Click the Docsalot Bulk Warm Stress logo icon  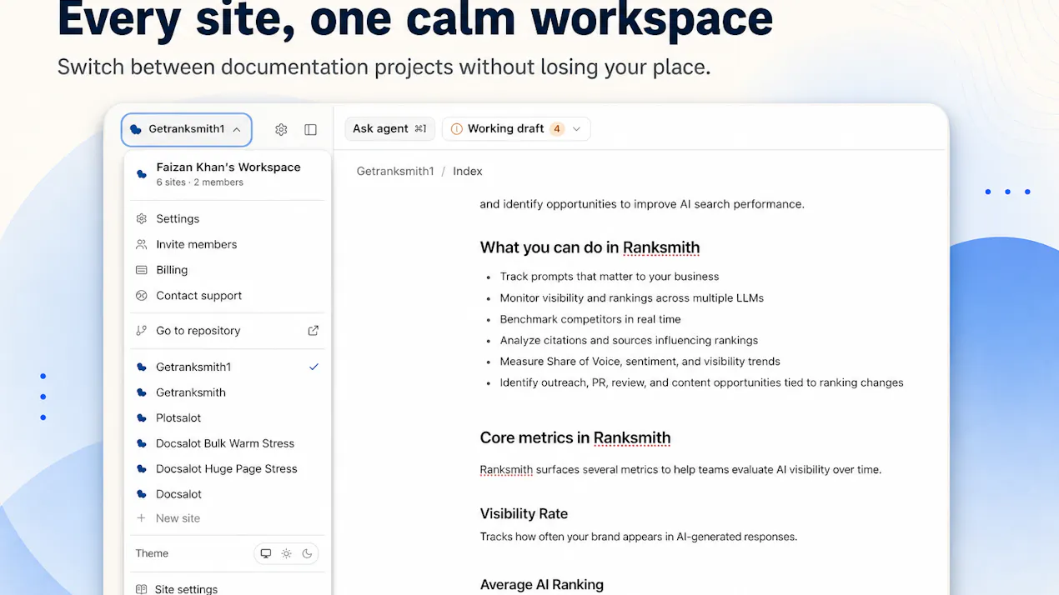click(141, 443)
